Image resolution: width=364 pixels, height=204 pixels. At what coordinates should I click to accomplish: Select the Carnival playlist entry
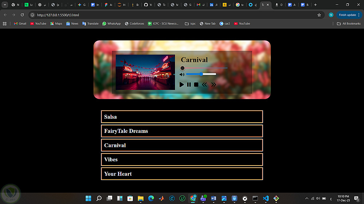[182, 145]
